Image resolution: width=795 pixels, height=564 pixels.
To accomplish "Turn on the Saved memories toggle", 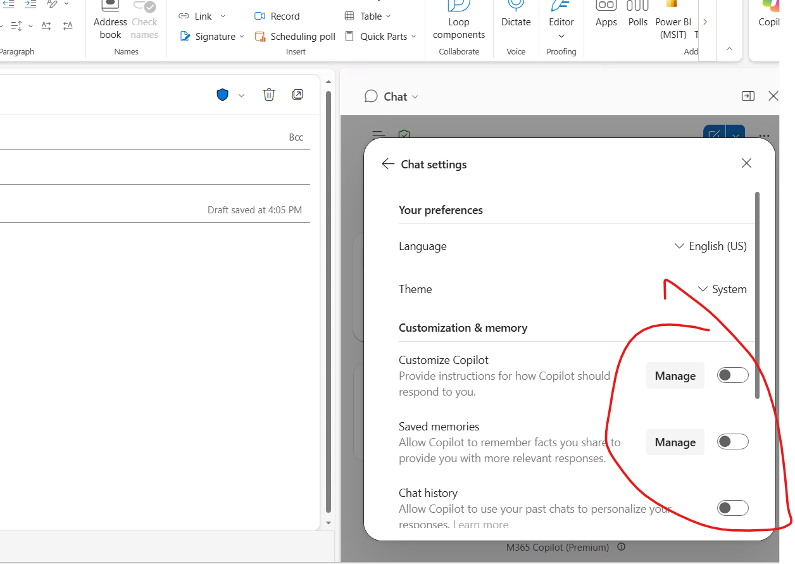I will click(732, 442).
